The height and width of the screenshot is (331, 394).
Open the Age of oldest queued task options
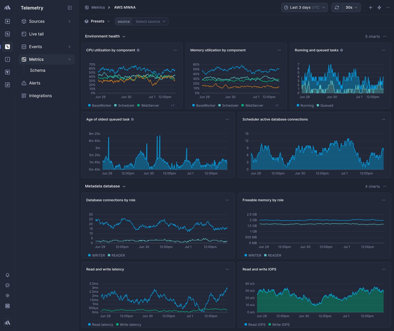click(x=227, y=119)
